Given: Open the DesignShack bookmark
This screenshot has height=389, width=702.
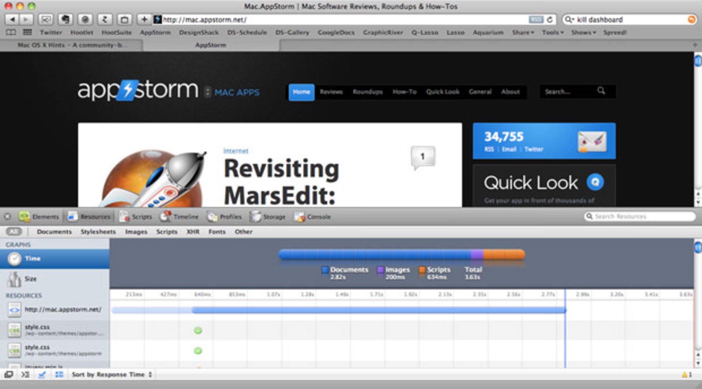Looking at the screenshot, I should [199, 33].
